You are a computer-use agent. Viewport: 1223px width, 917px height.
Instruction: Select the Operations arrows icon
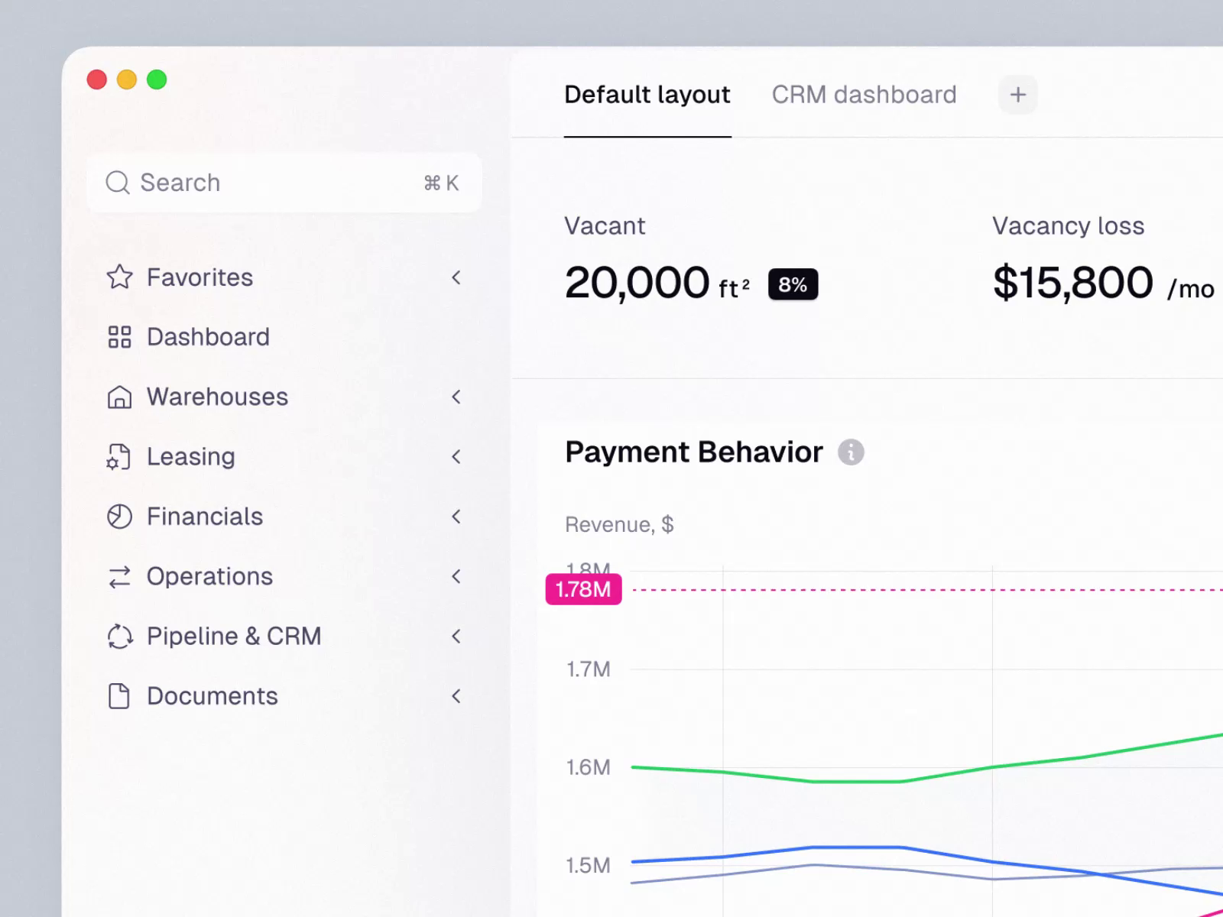coord(119,576)
